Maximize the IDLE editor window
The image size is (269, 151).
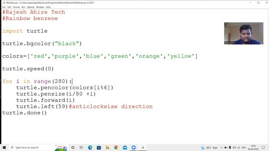pos(258,3)
